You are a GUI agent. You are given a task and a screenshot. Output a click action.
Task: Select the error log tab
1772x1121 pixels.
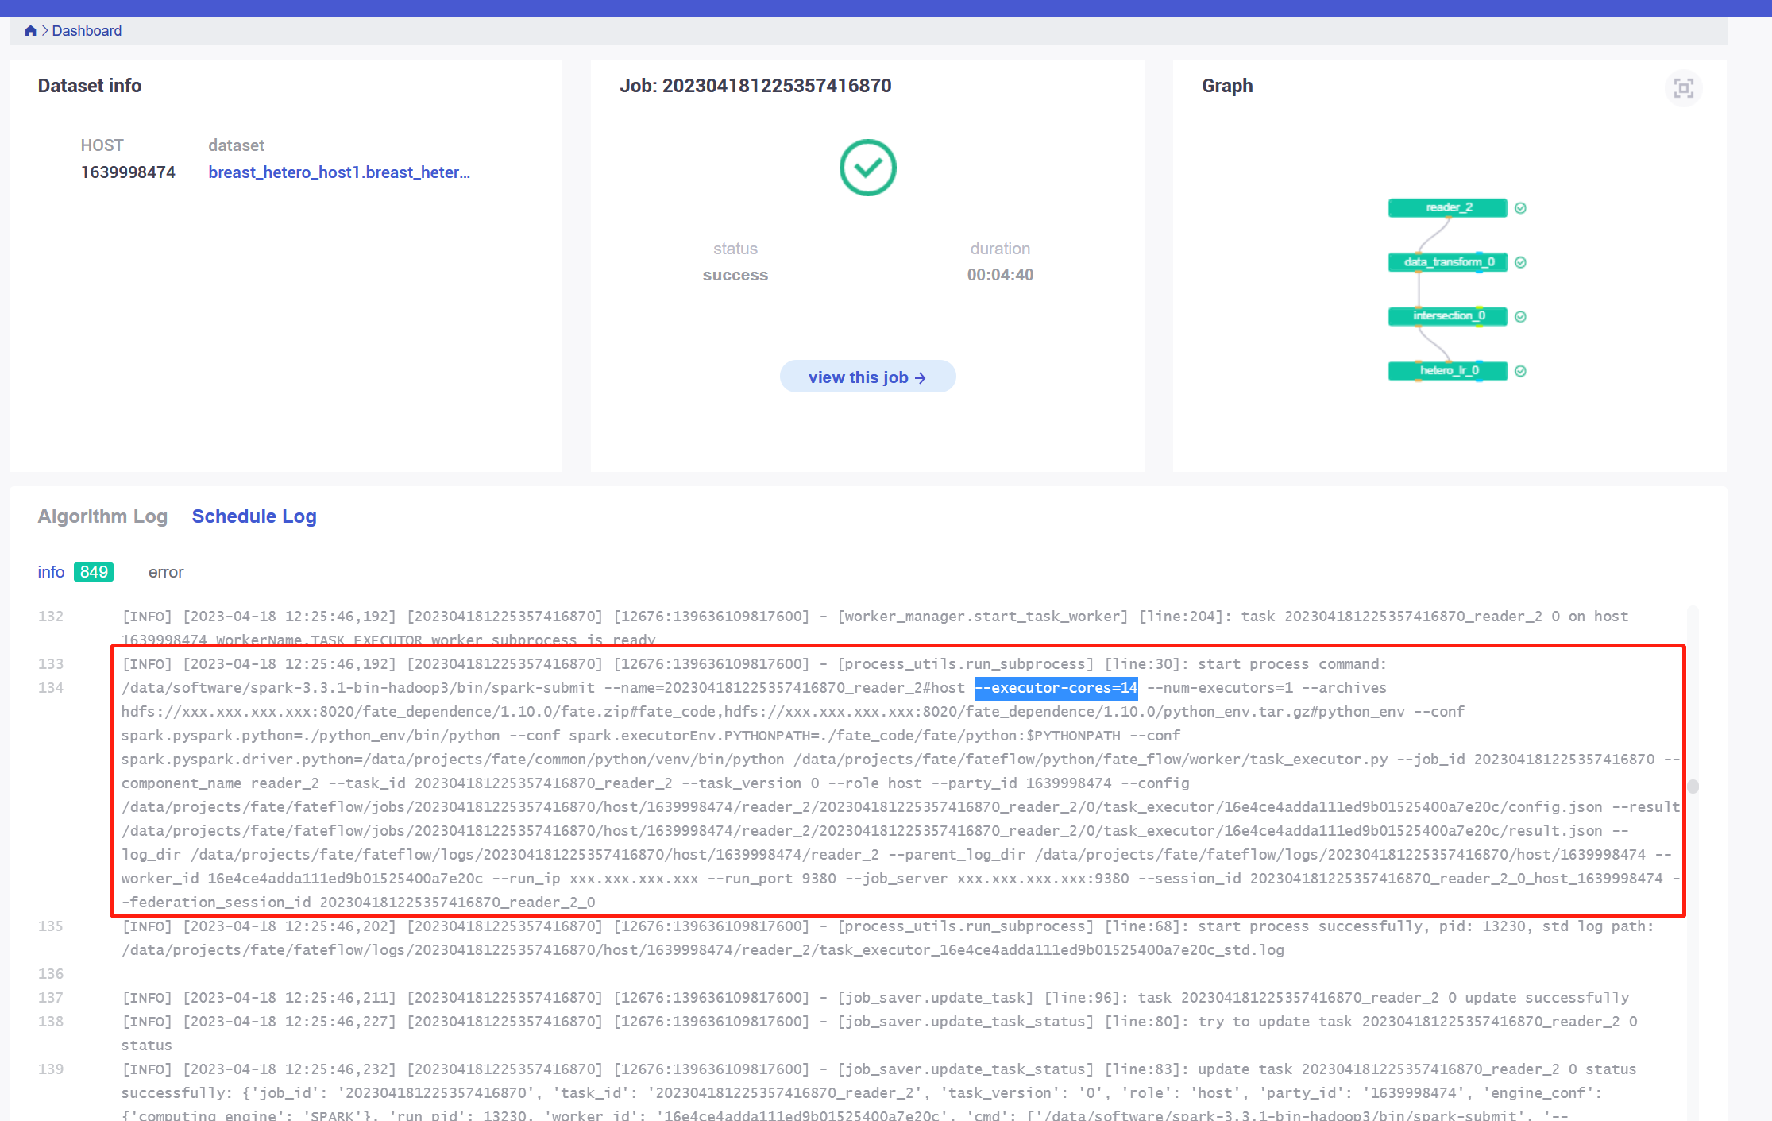click(x=165, y=571)
